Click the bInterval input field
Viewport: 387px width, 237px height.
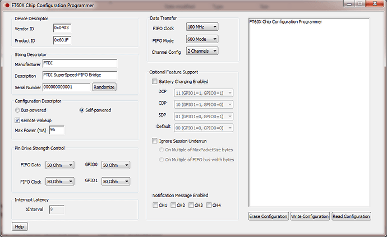click(57, 210)
